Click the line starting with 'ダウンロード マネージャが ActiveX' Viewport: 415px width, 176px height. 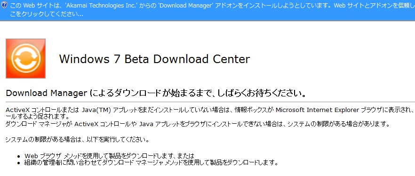(x=198, y=124)
